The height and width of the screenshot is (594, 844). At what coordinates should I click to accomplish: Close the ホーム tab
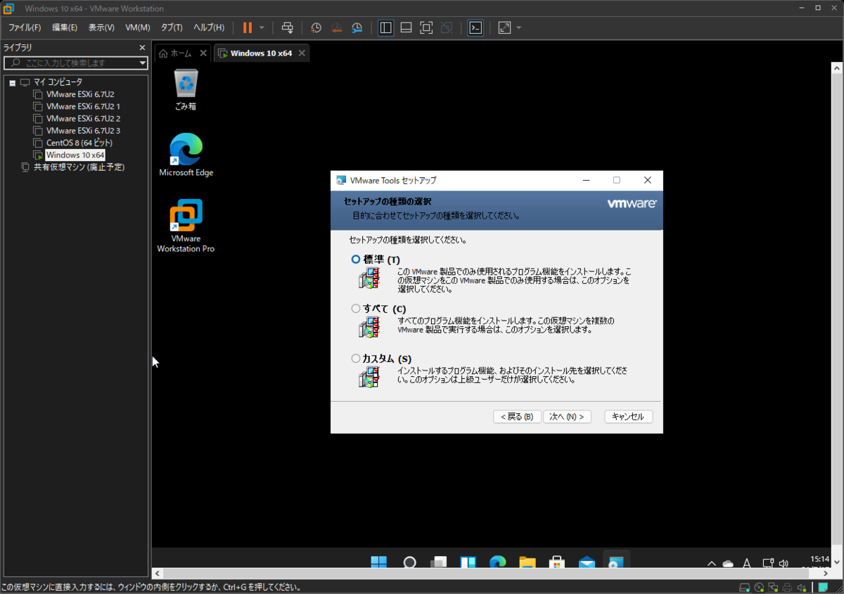(x=203, y=53)
